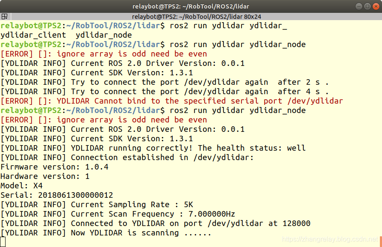Click 'Connection established in /dev/ydlidar:' line

coord(127,158)
